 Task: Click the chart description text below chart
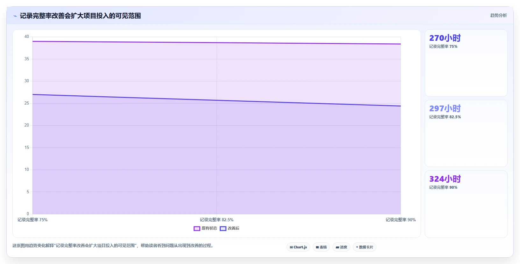pos(113,246)
